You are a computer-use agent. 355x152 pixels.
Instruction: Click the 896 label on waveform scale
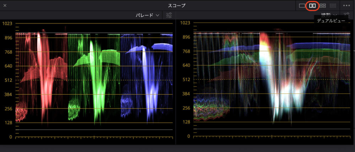[185, 37]
